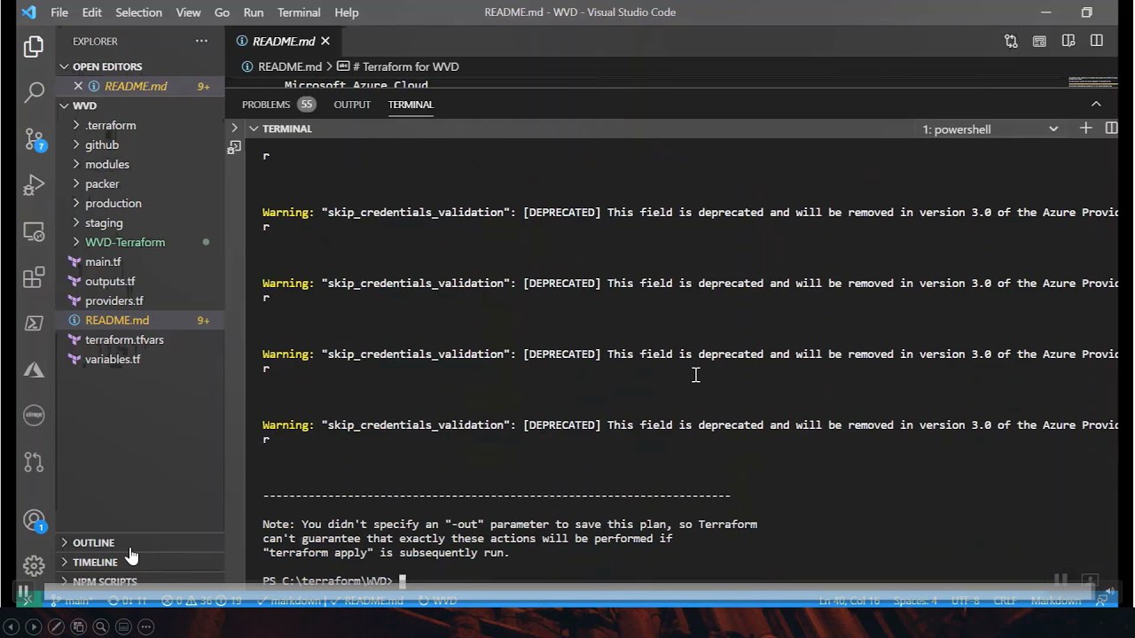The image size is (1135, 638).
Task: Open variables.tf in the explorer
Action: (x=113, y=359)
